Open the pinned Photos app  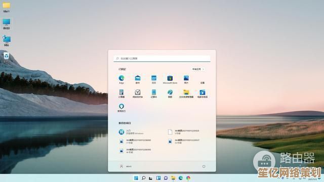186,79
